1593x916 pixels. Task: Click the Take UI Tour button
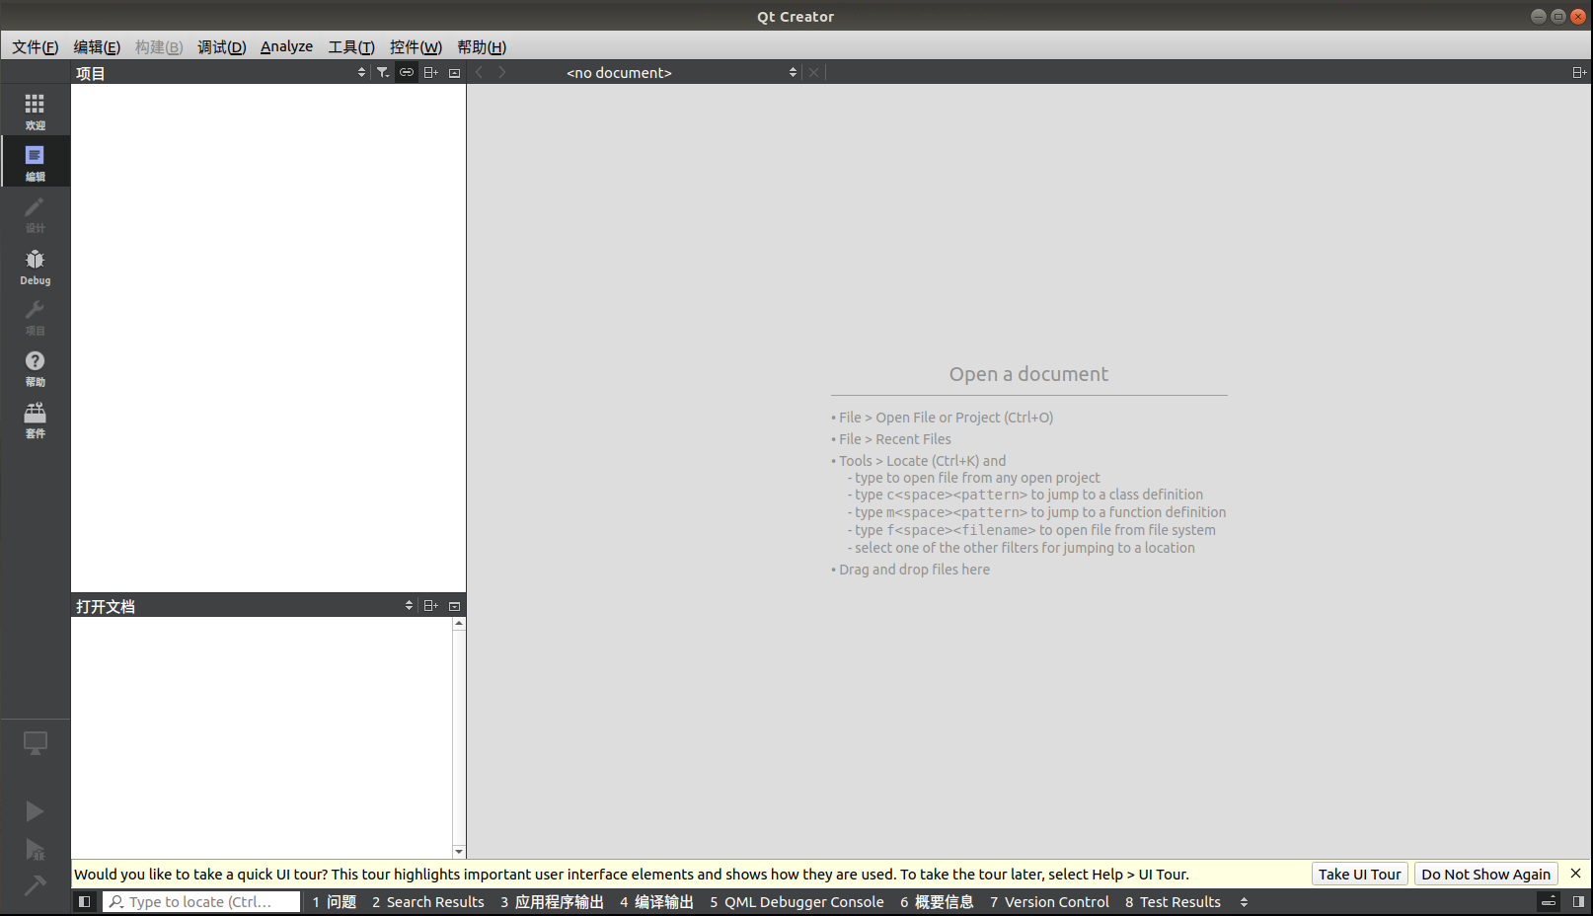pyautogui.click(x=1359, y=874)
